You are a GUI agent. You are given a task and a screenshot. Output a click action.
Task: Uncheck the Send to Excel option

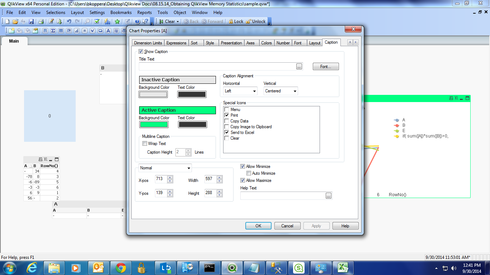227,132
